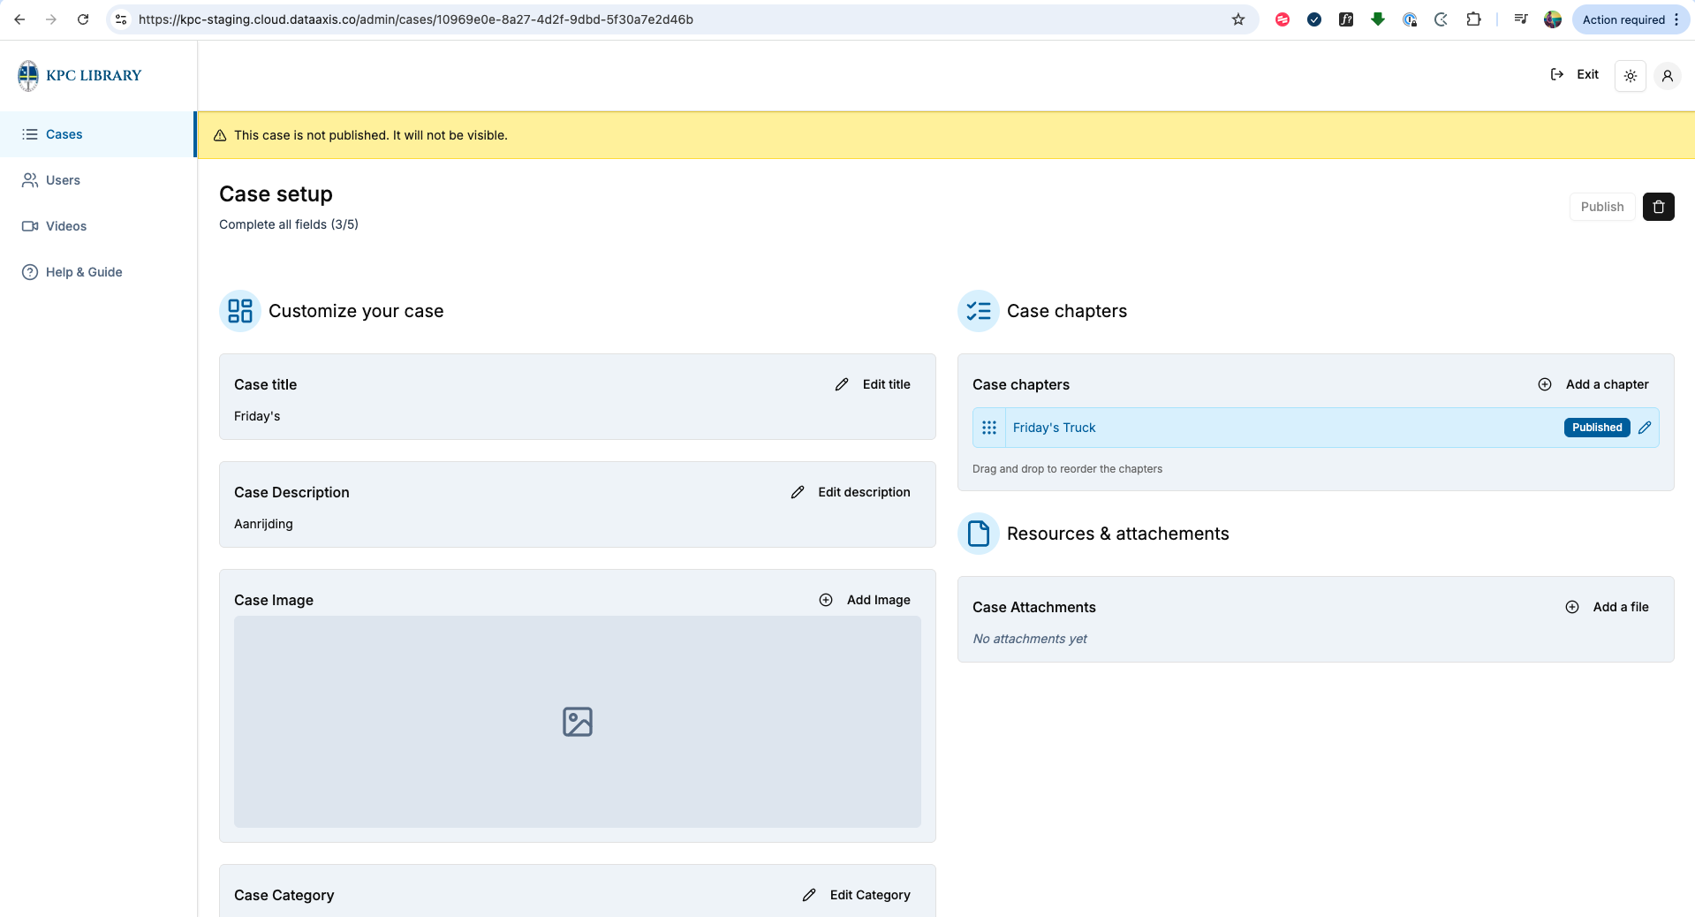Click the Case chapters checklist icon

979,311
